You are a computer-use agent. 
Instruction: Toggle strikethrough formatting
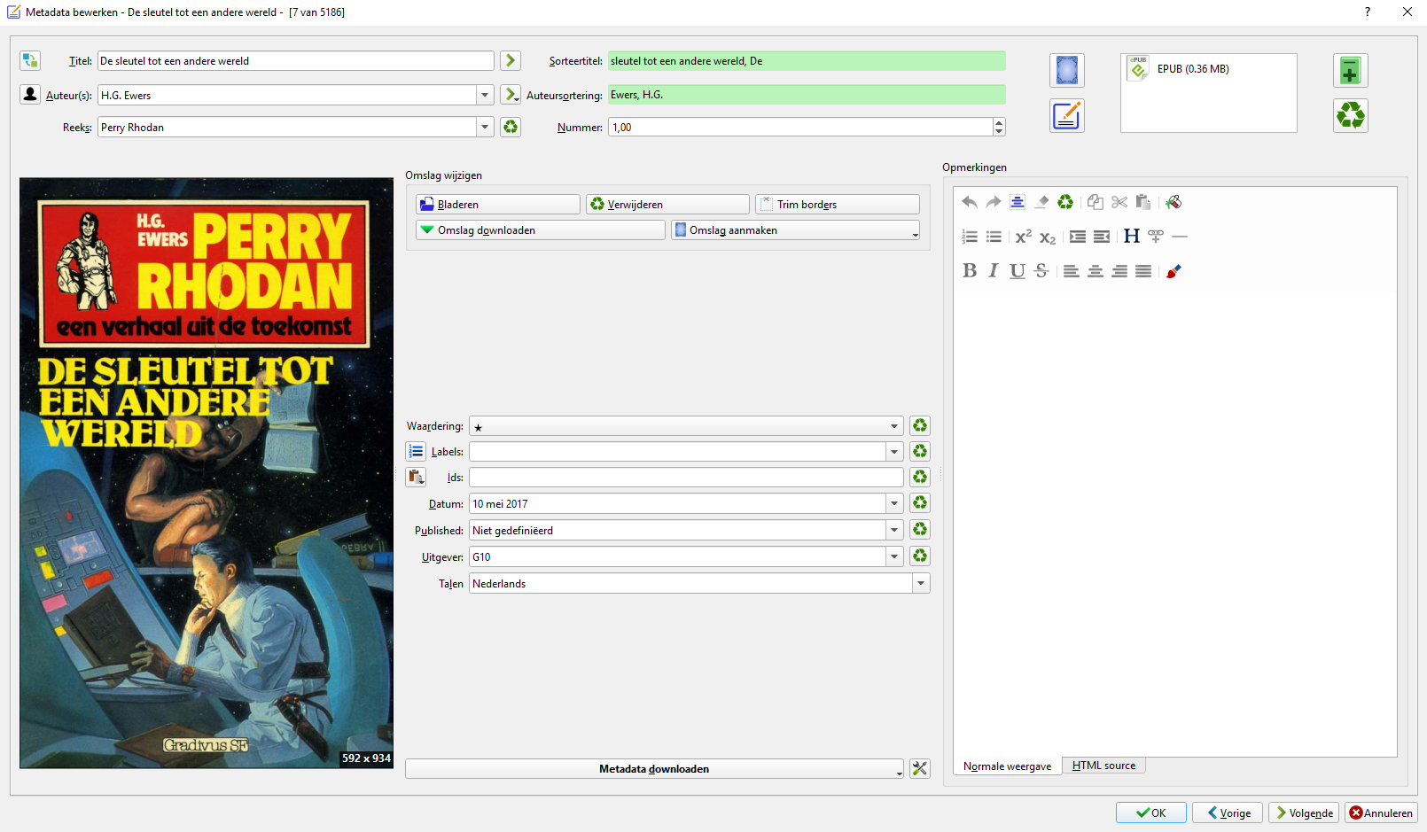(x=1041, y=271)
